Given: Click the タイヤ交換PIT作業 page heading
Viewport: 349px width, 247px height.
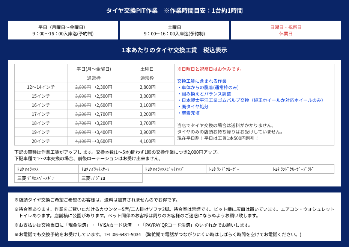Looking at the screenshot, I should (132, 11).
